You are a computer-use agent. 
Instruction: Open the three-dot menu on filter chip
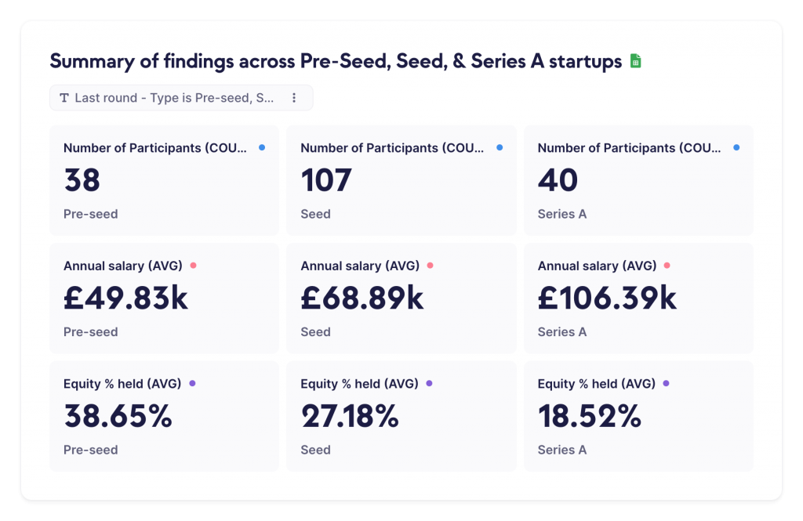[294, 98]
